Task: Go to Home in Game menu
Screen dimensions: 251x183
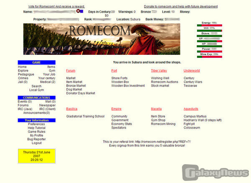Action: [x=22, y=67]
